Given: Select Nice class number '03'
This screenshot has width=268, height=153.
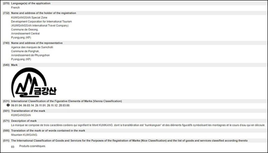Looking at the screenshot, I should [x=13, y=147].
